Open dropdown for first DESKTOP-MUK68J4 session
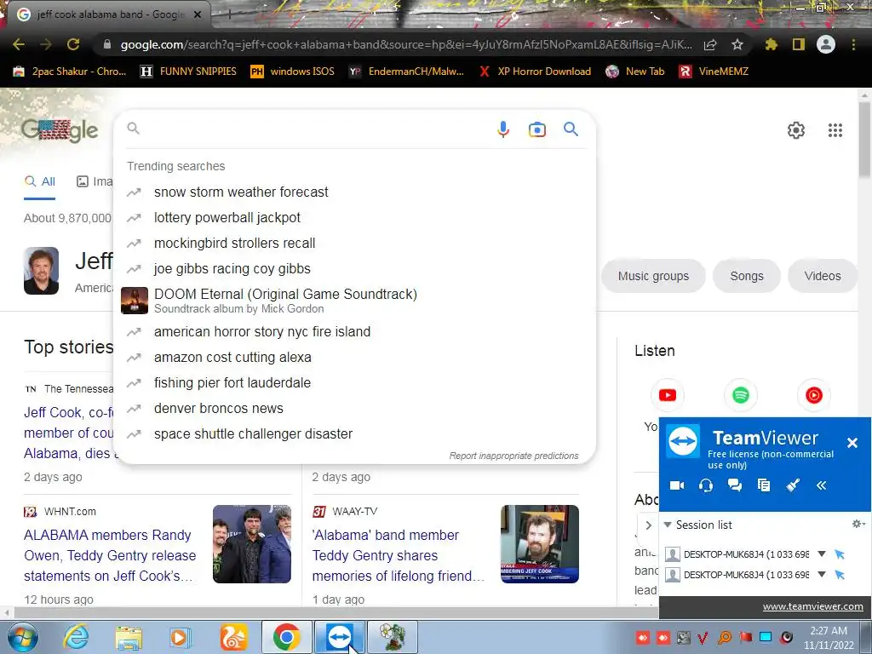This screenshot has height=654, width=872. (822, 554)
